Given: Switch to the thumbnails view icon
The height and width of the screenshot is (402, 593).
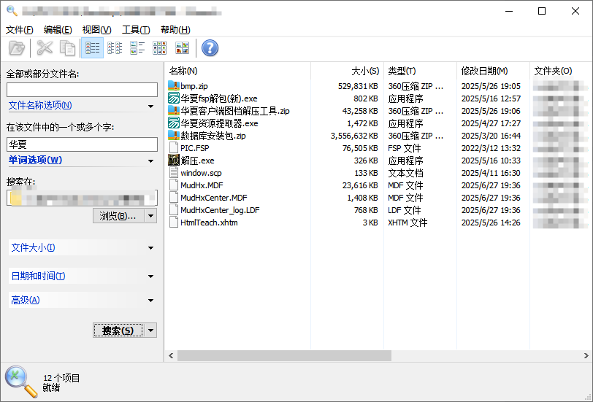Looking at the screenshot, I should (x=183, y=48).
